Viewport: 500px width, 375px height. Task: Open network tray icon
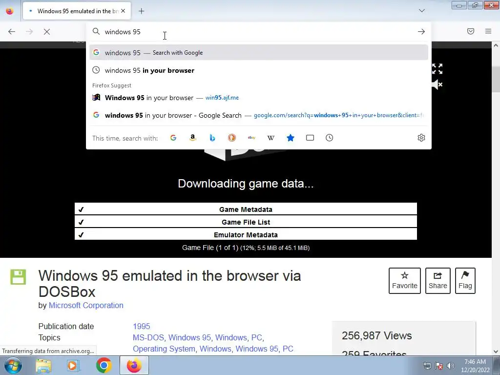click(427, 366)
